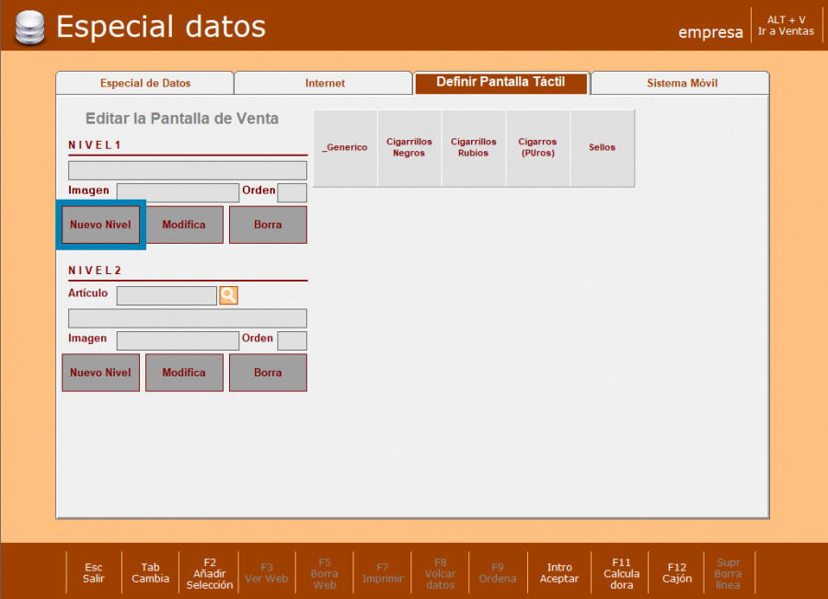Click the Imagen field in Nivel 2

pyautogui.click(x=178, y=340)
